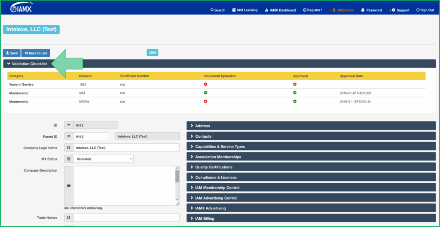Sign Out of the application
Viewport: 440px width, 227px height.
point(425,10)
